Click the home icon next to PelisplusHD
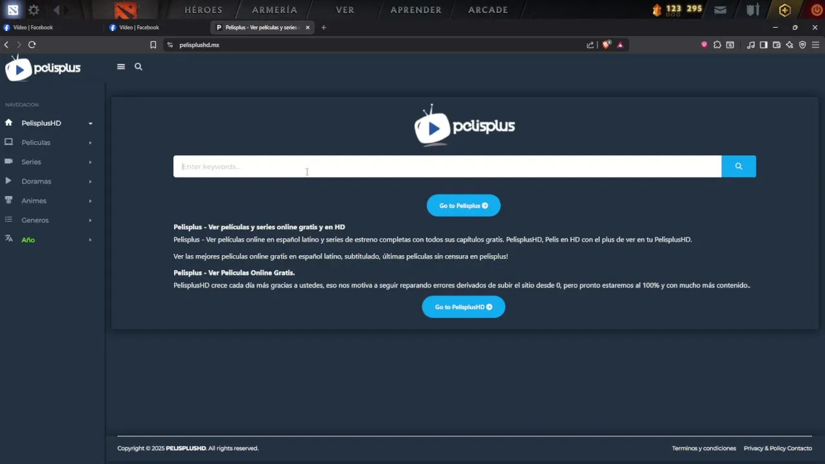This screenshot has height=464, width=825. 8,122
